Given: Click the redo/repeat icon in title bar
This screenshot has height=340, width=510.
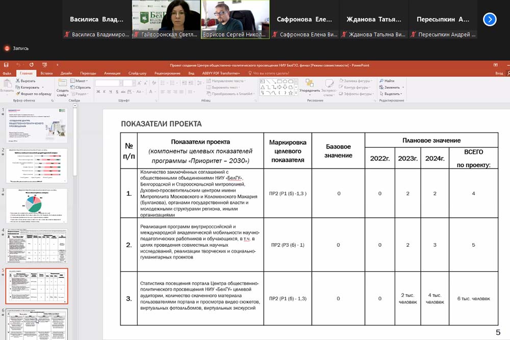Looking at the screenshot, I should point(32,65).
